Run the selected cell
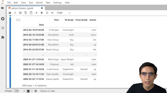The height and width of the screenshot is (93, 167). [37, 13]
